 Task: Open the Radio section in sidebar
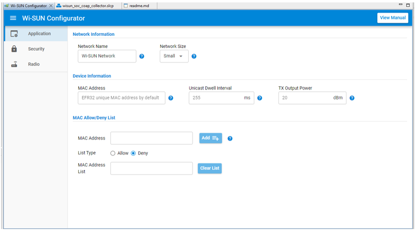(34, 65)
